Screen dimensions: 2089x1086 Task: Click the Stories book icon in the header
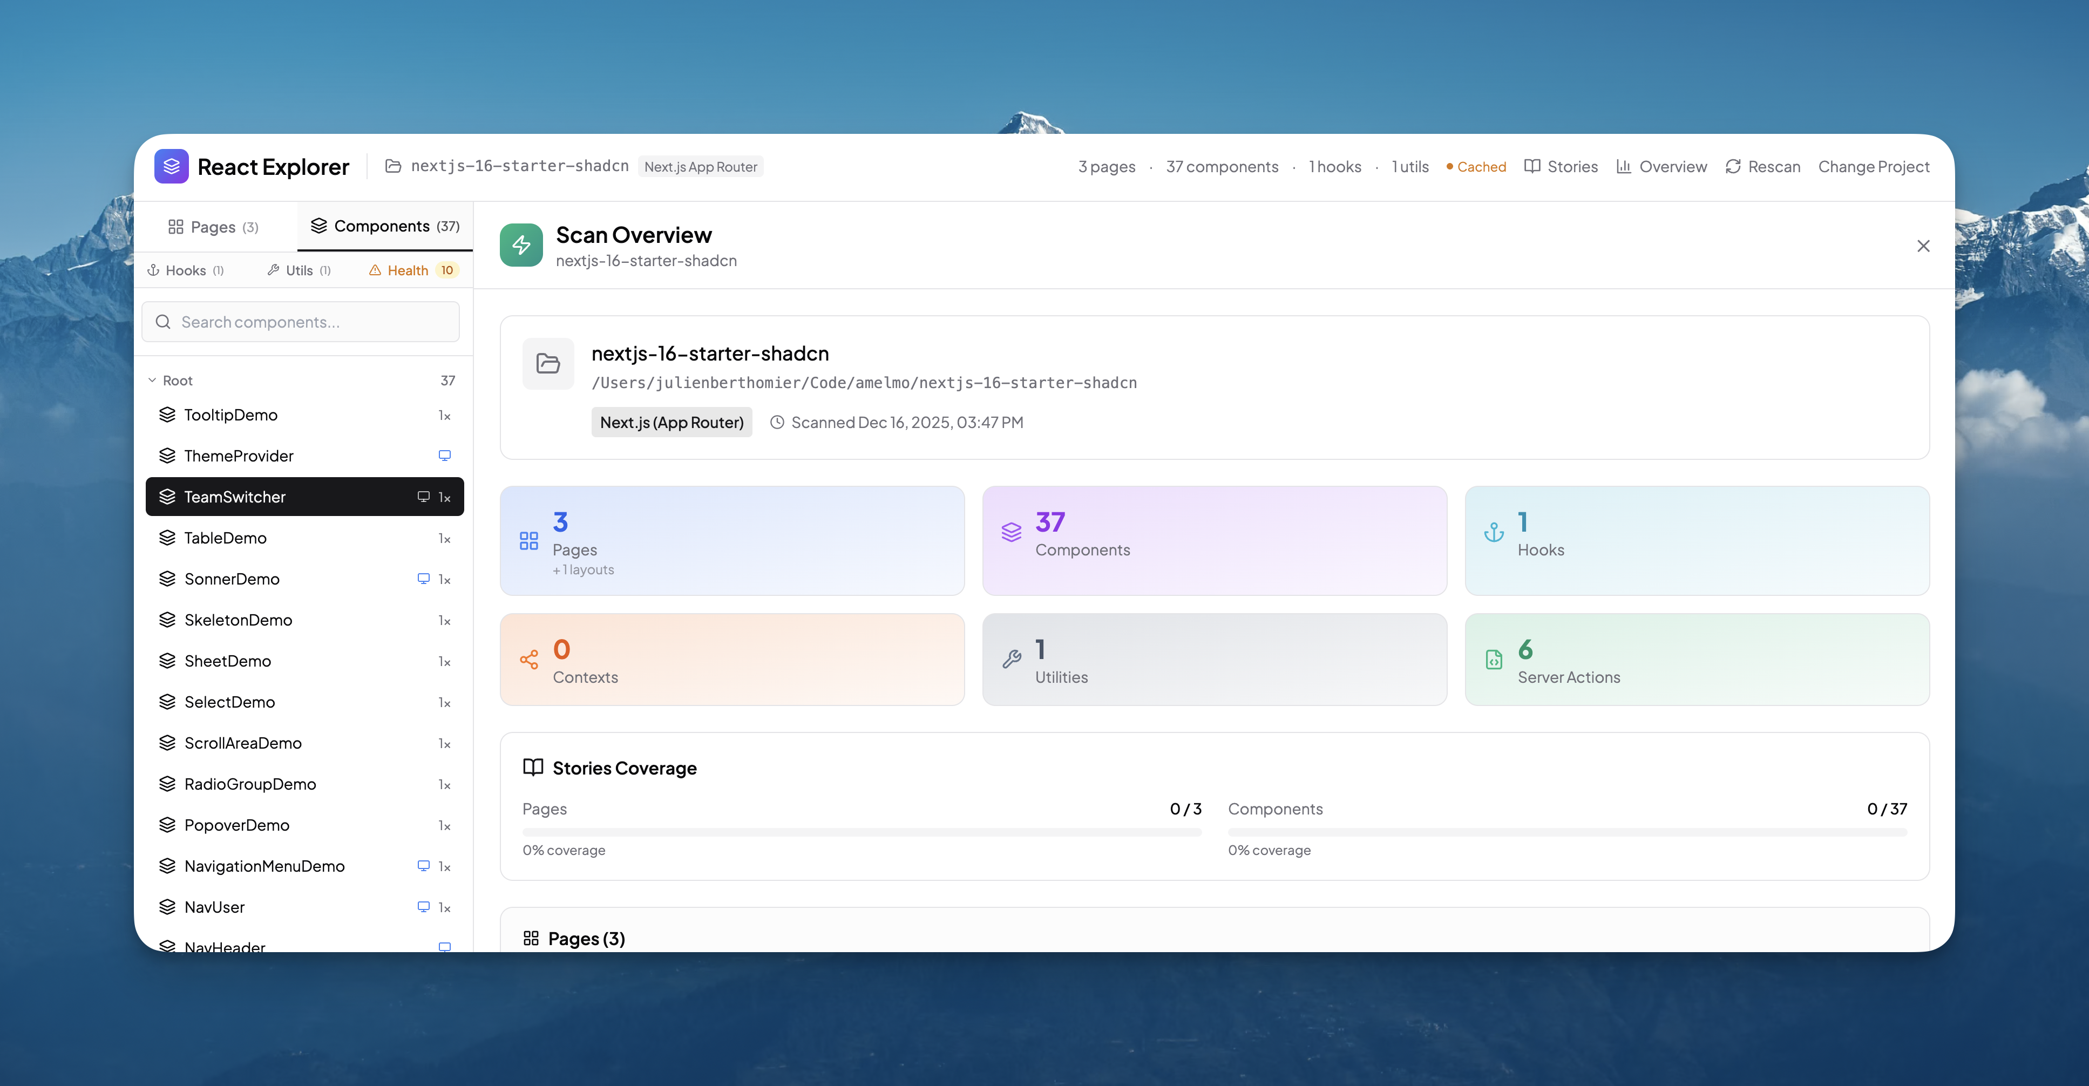coord(1532,166)
